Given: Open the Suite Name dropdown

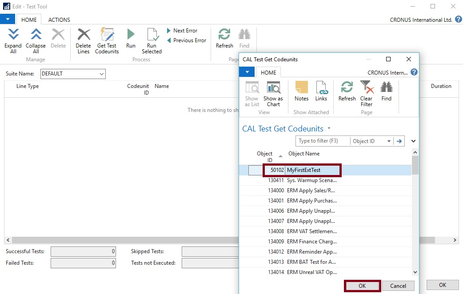Looking at the screenshot, I should [x=101, y=74].
